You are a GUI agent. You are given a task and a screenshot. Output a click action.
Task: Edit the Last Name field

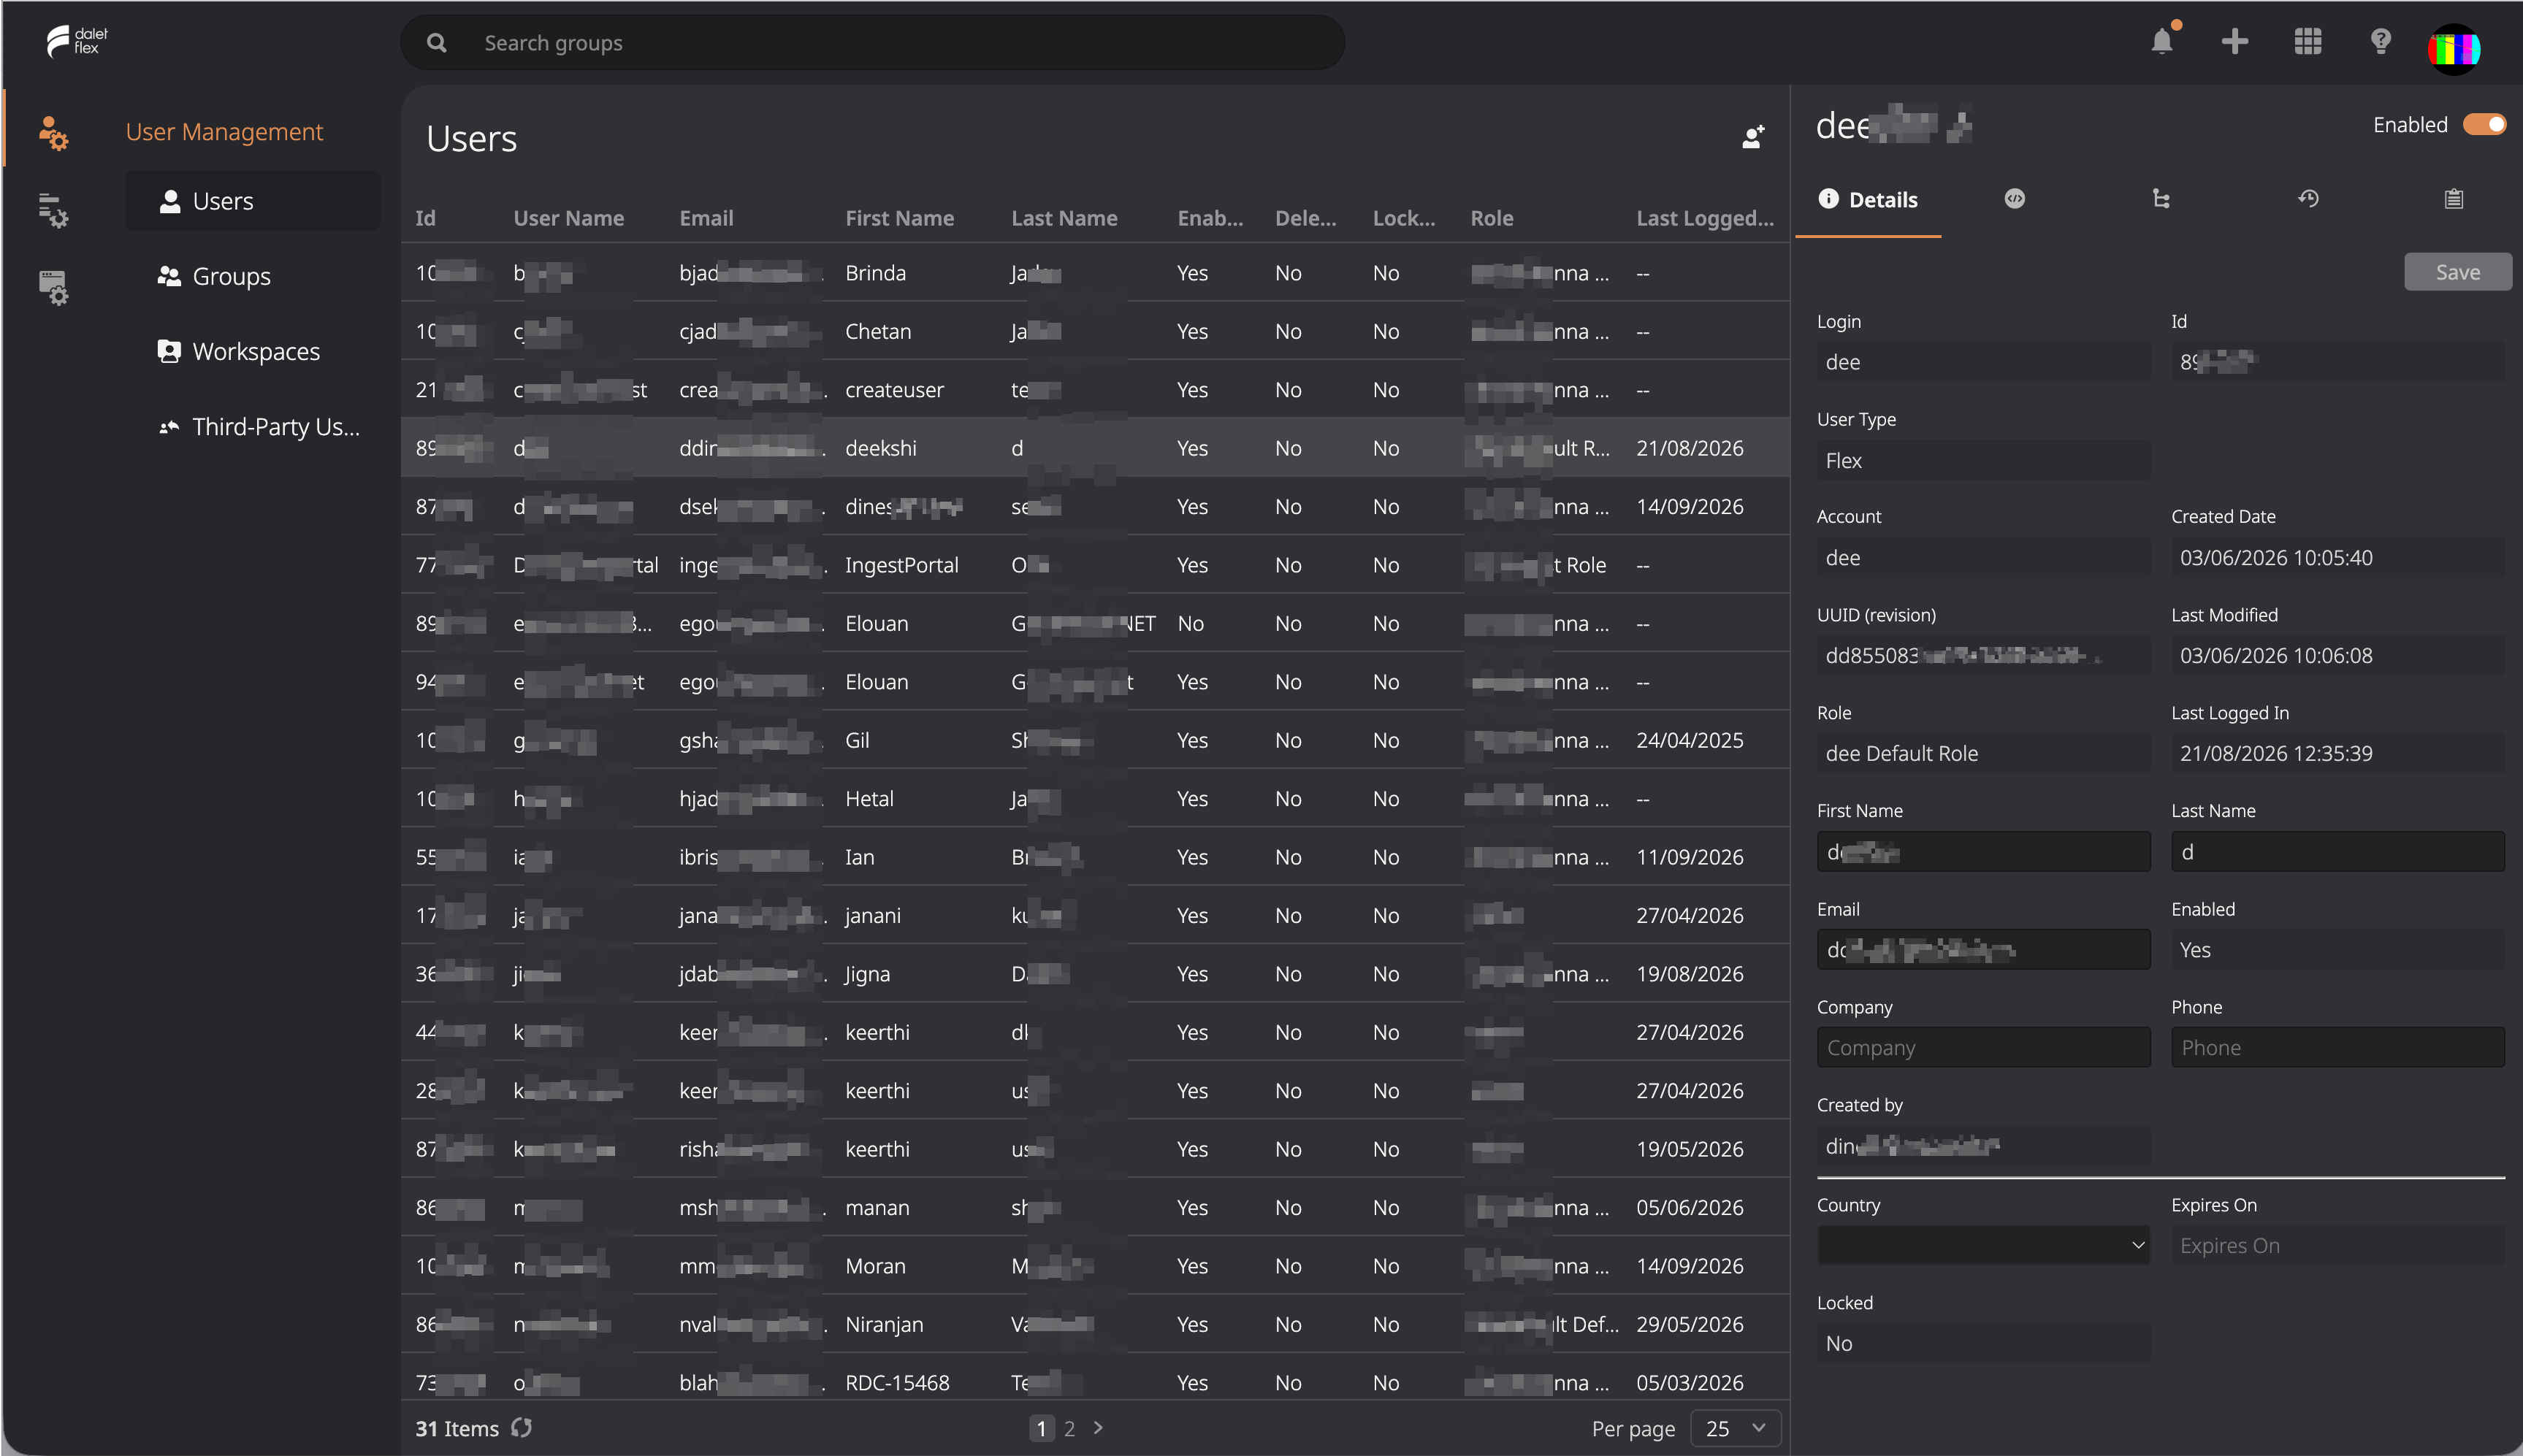(x=2337, y=852)
